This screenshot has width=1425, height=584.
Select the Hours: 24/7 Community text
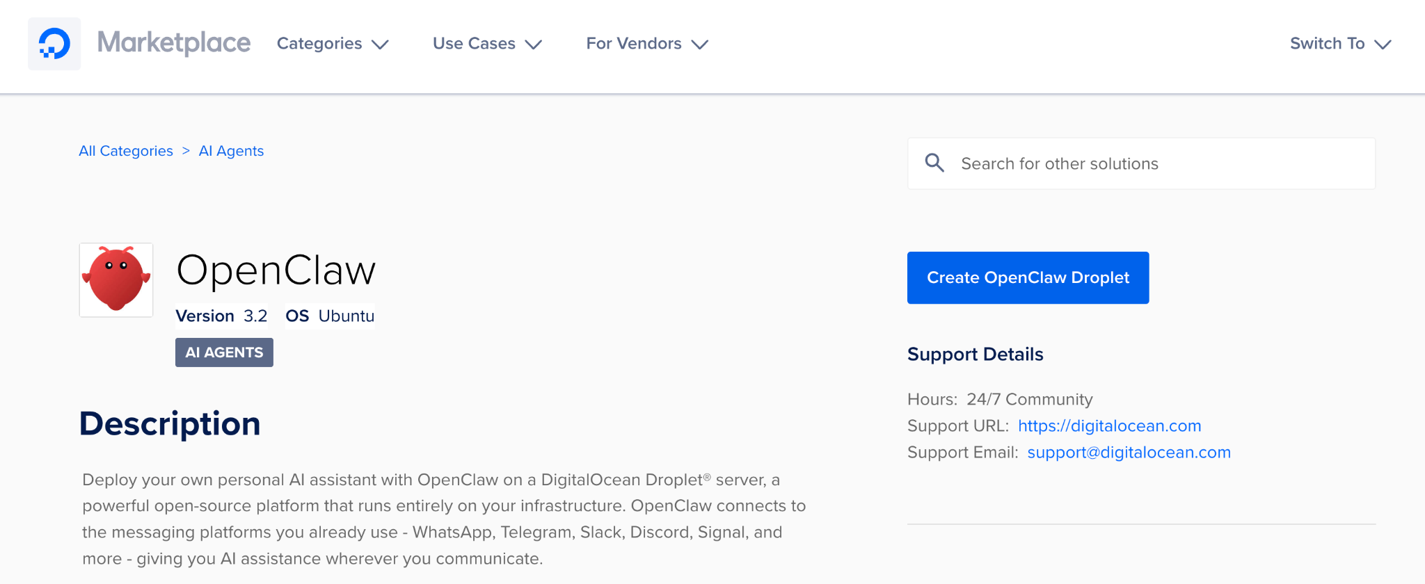click(x=1000, y=399)
